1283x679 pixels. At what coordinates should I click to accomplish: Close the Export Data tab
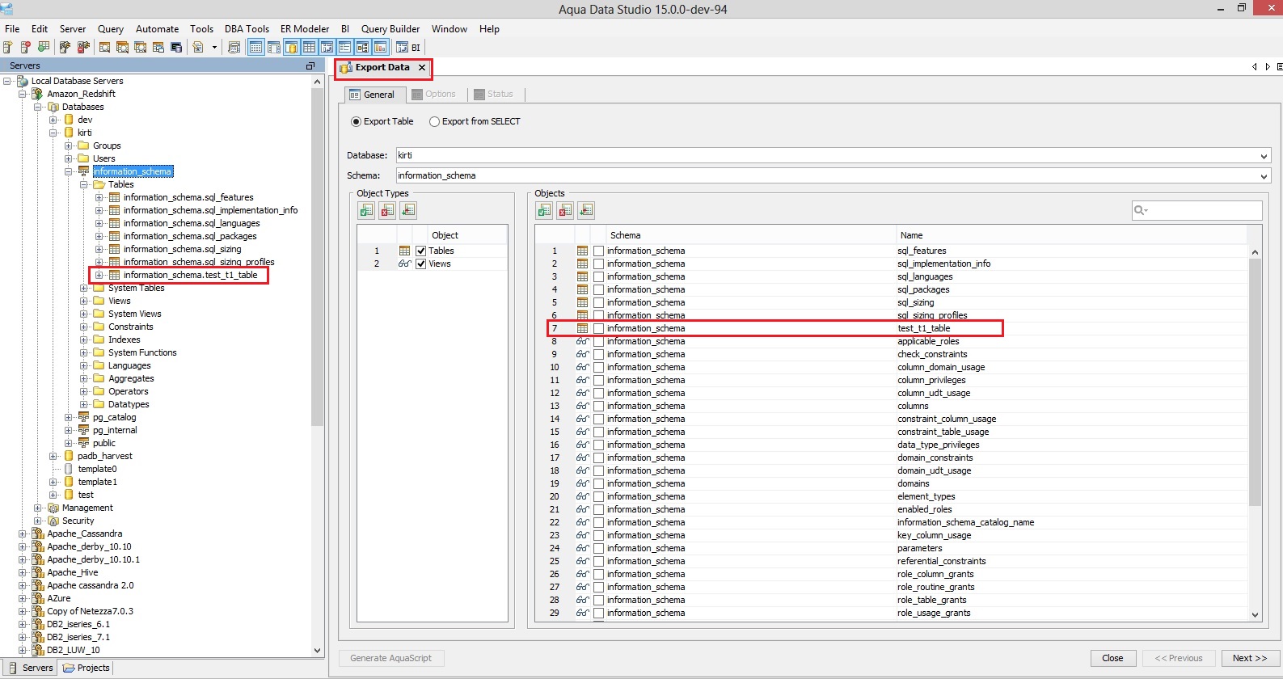[422, 68]
